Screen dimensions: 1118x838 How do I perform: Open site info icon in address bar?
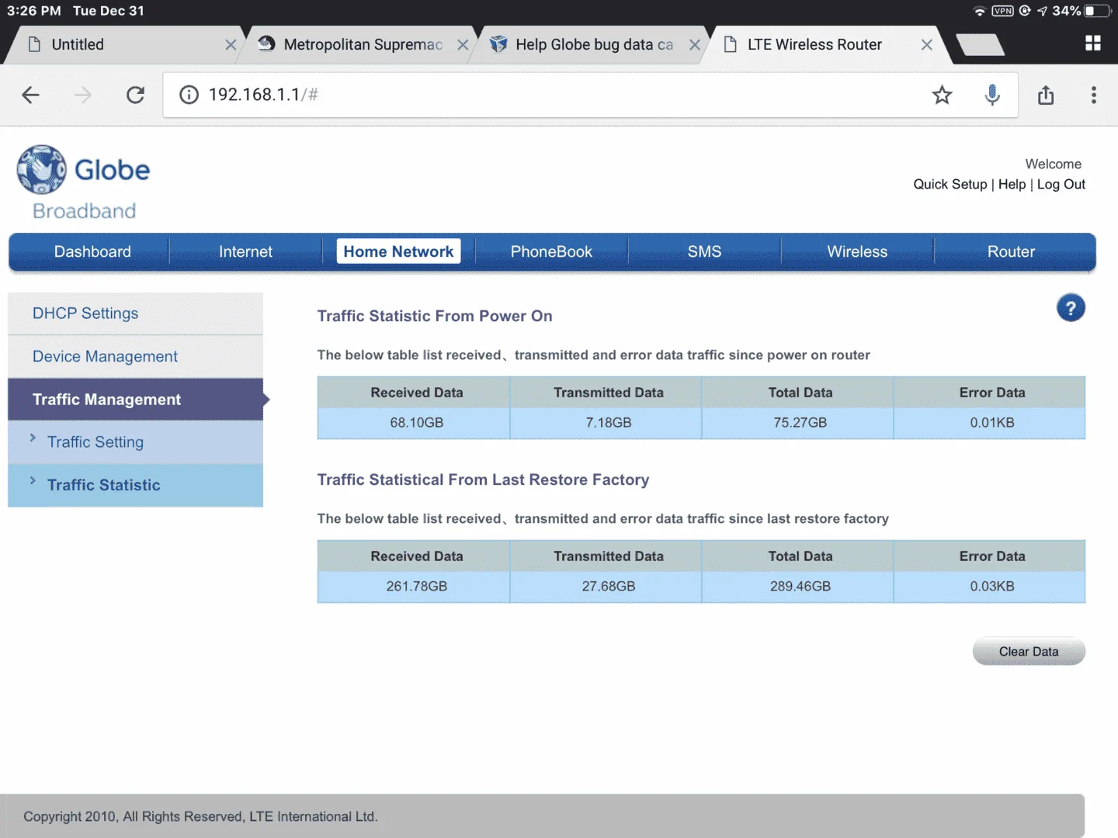189,95
